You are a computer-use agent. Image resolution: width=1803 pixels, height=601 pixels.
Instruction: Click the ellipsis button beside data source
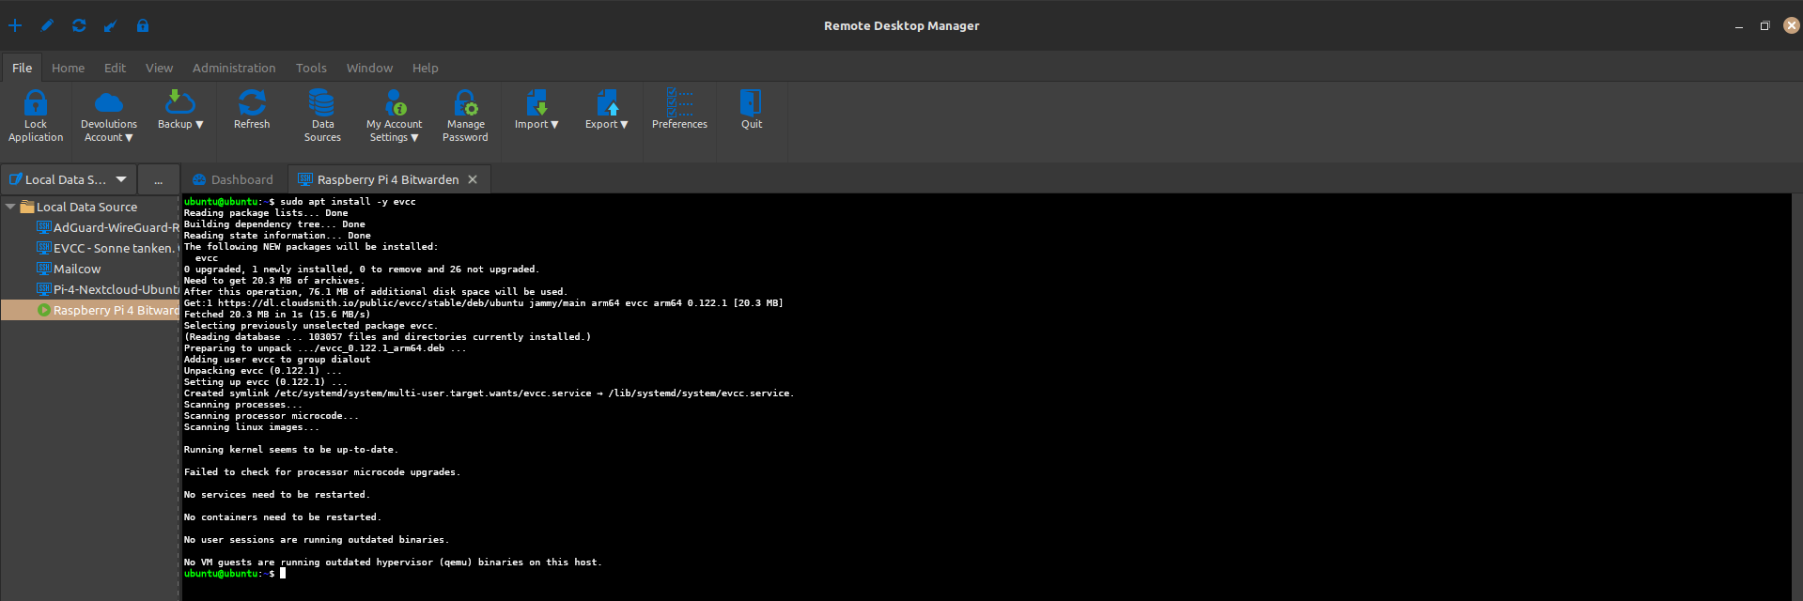(x=158, y=179)
